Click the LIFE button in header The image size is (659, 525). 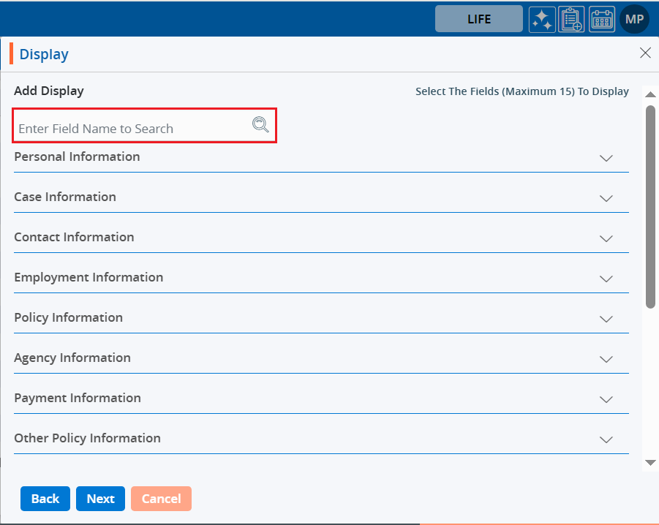(479, 19)
